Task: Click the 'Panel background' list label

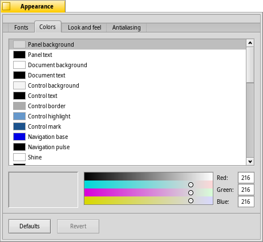Action: (x=51, y=44)
